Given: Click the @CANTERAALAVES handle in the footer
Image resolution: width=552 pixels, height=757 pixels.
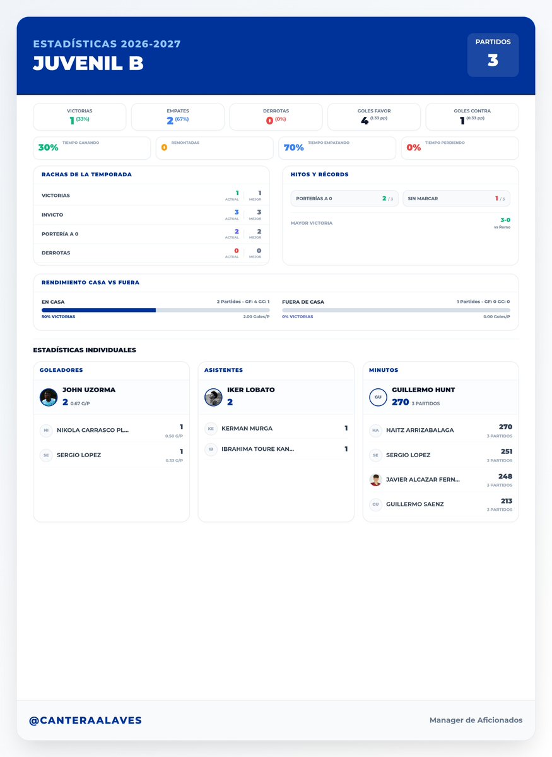Looking at the screenshot, I should 85,720.
